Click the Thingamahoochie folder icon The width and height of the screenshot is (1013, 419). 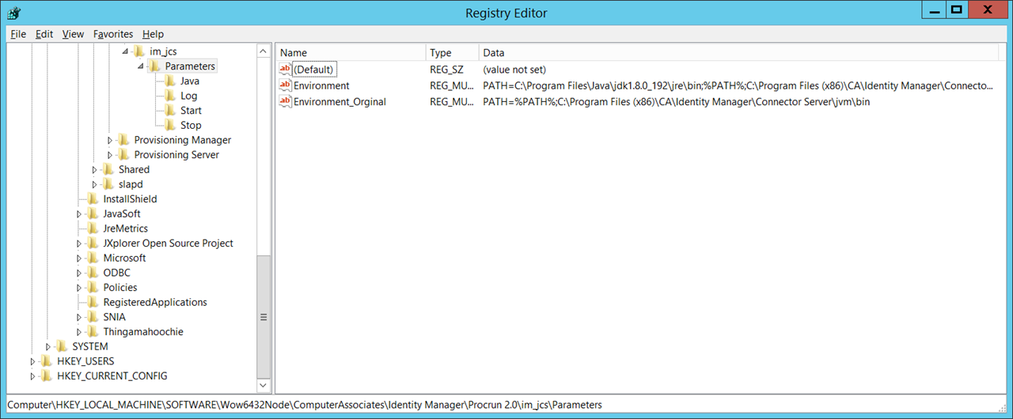[93, 332]
